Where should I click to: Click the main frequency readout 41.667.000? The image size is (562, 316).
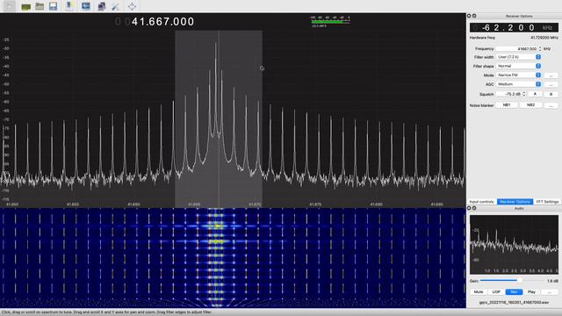162,21
